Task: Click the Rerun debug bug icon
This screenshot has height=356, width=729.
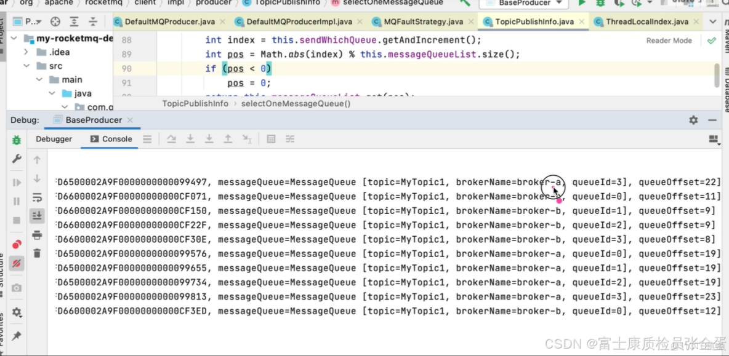Action: (x=17, y=140)
